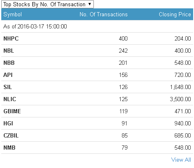Click NLIC's closing price 3,500.00
Screen dimensions: 194x168
click(180, 99)
